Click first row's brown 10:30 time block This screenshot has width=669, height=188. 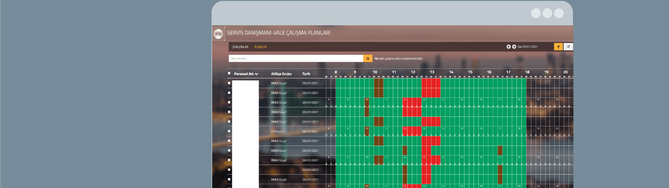[x=378, y=83]
